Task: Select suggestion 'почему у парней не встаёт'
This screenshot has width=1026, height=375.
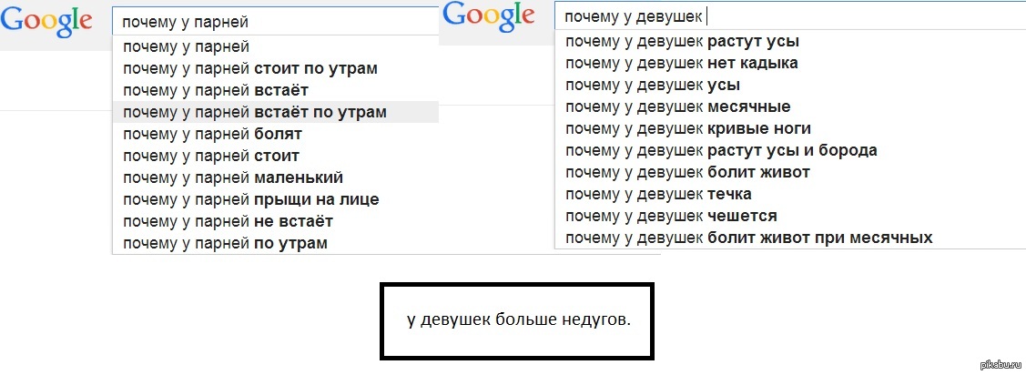Action: (276, 221)
